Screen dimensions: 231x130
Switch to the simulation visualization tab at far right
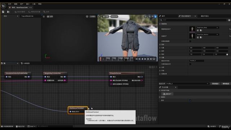(205, 16)
